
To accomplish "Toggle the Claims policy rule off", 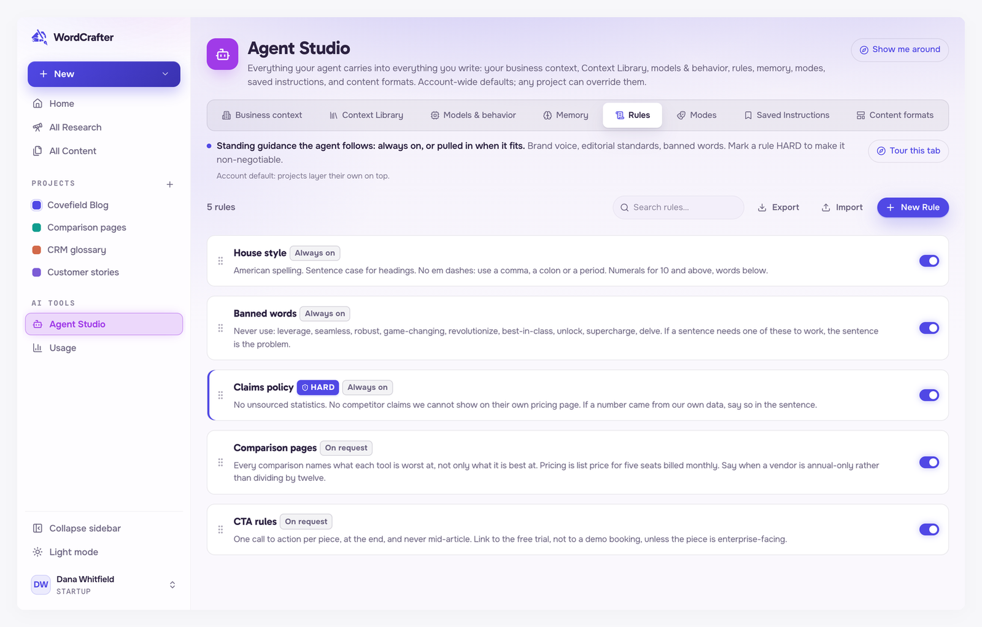I will (929, 395).
